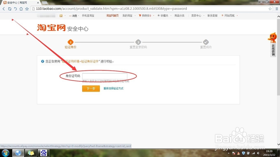The width and height of the screenshot is (280, 157).
Task: Show hidden tray icons arrow
Action: [228, 153]
